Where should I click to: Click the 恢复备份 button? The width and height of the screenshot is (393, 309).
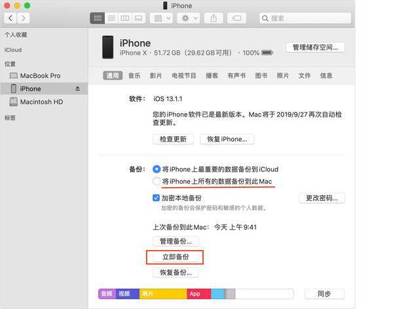pos(176,272)
